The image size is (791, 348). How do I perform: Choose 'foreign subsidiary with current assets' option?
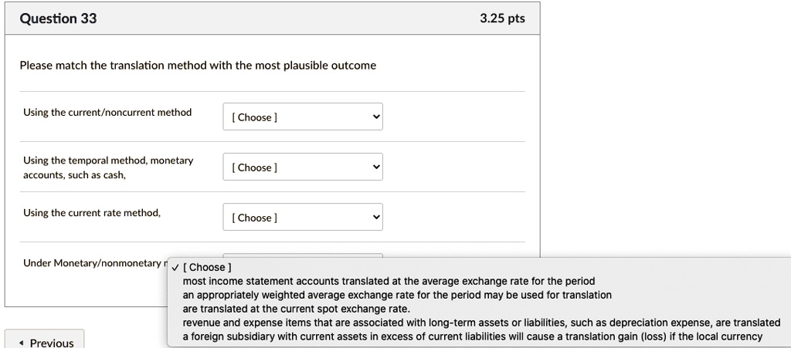point(472,336)
